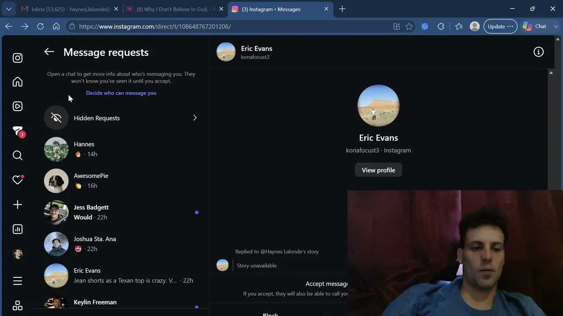Switch to the Gmail Inbox tab
This screenshot has width=563, height=316.
tap(69, 9)
